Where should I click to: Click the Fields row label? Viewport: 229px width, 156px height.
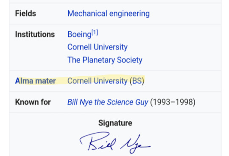pos(25,14)
